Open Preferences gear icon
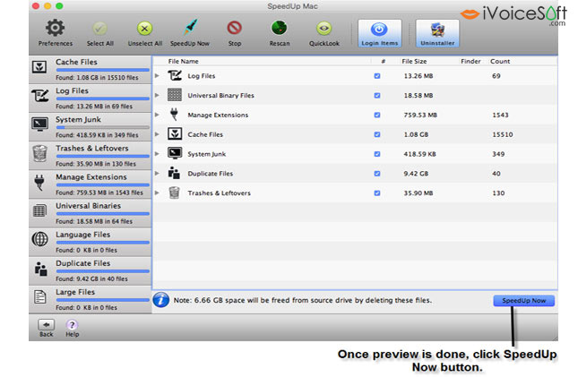This screenshot has width=578, height=377. (x=56, y=28)
